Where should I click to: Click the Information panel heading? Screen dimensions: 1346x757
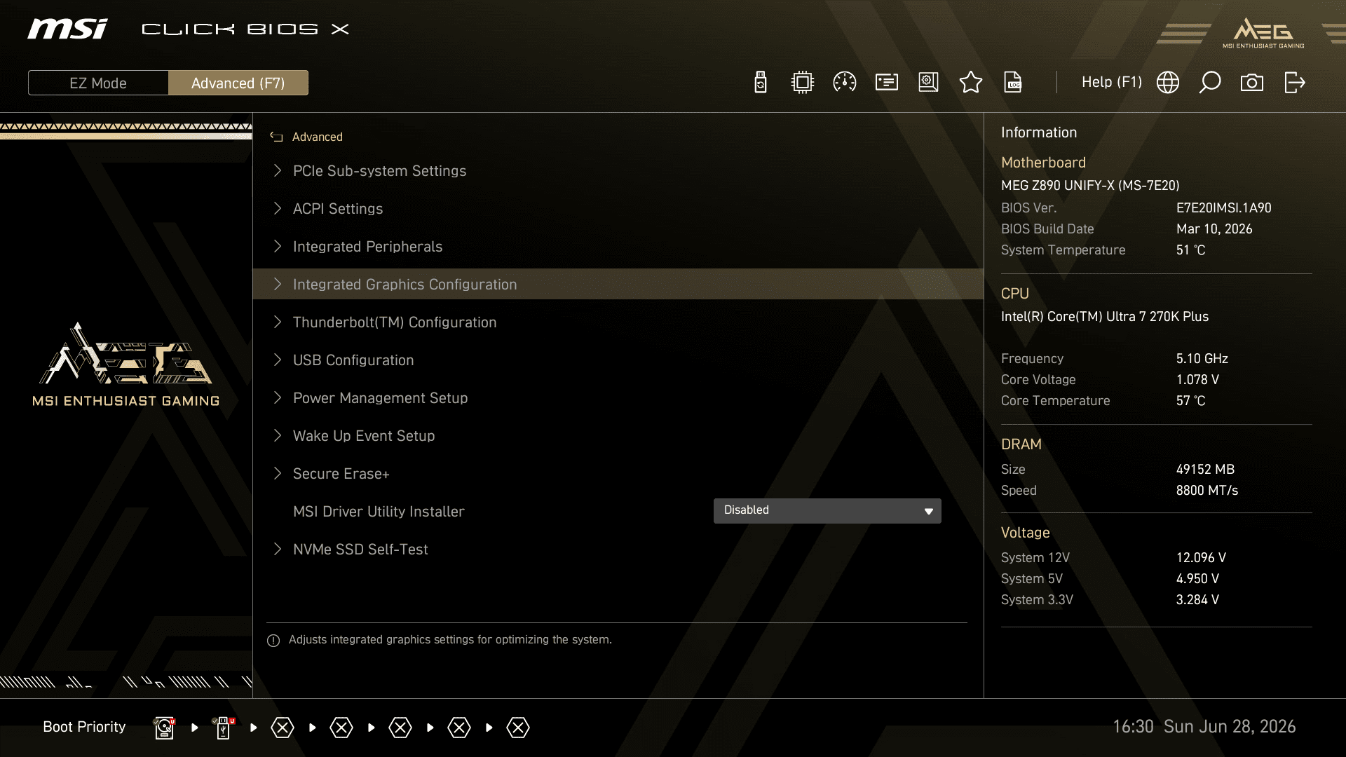click(1039, 132)
